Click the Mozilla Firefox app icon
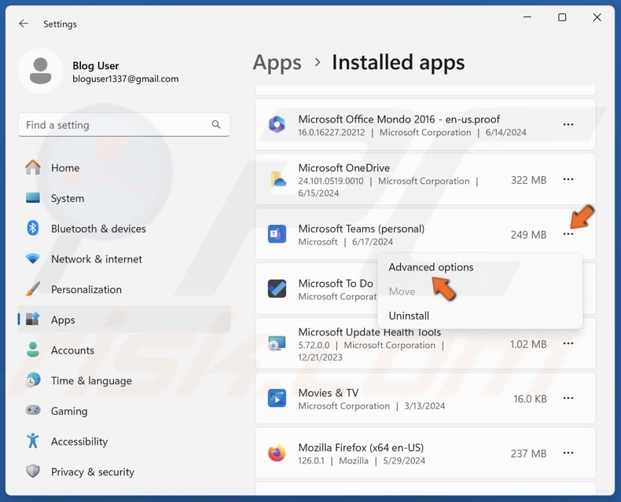The height and width of the screenshot is (502, 621). [x=277, y=453]
